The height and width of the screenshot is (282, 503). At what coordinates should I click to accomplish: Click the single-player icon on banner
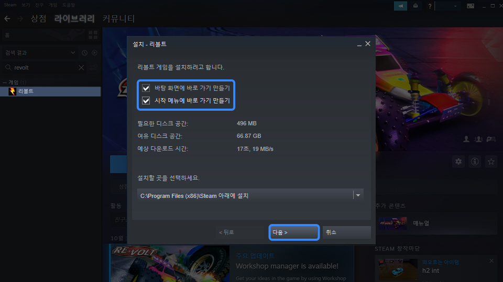[466, 139]
